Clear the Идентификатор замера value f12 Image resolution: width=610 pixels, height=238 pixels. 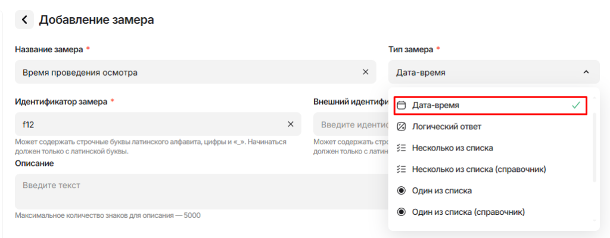pyautogui.click(x=290, y=124)
